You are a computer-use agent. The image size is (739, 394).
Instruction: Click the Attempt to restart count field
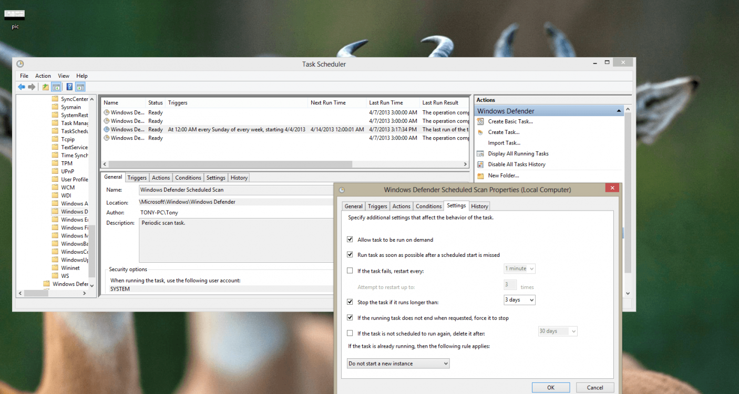[x=510, y=285]
